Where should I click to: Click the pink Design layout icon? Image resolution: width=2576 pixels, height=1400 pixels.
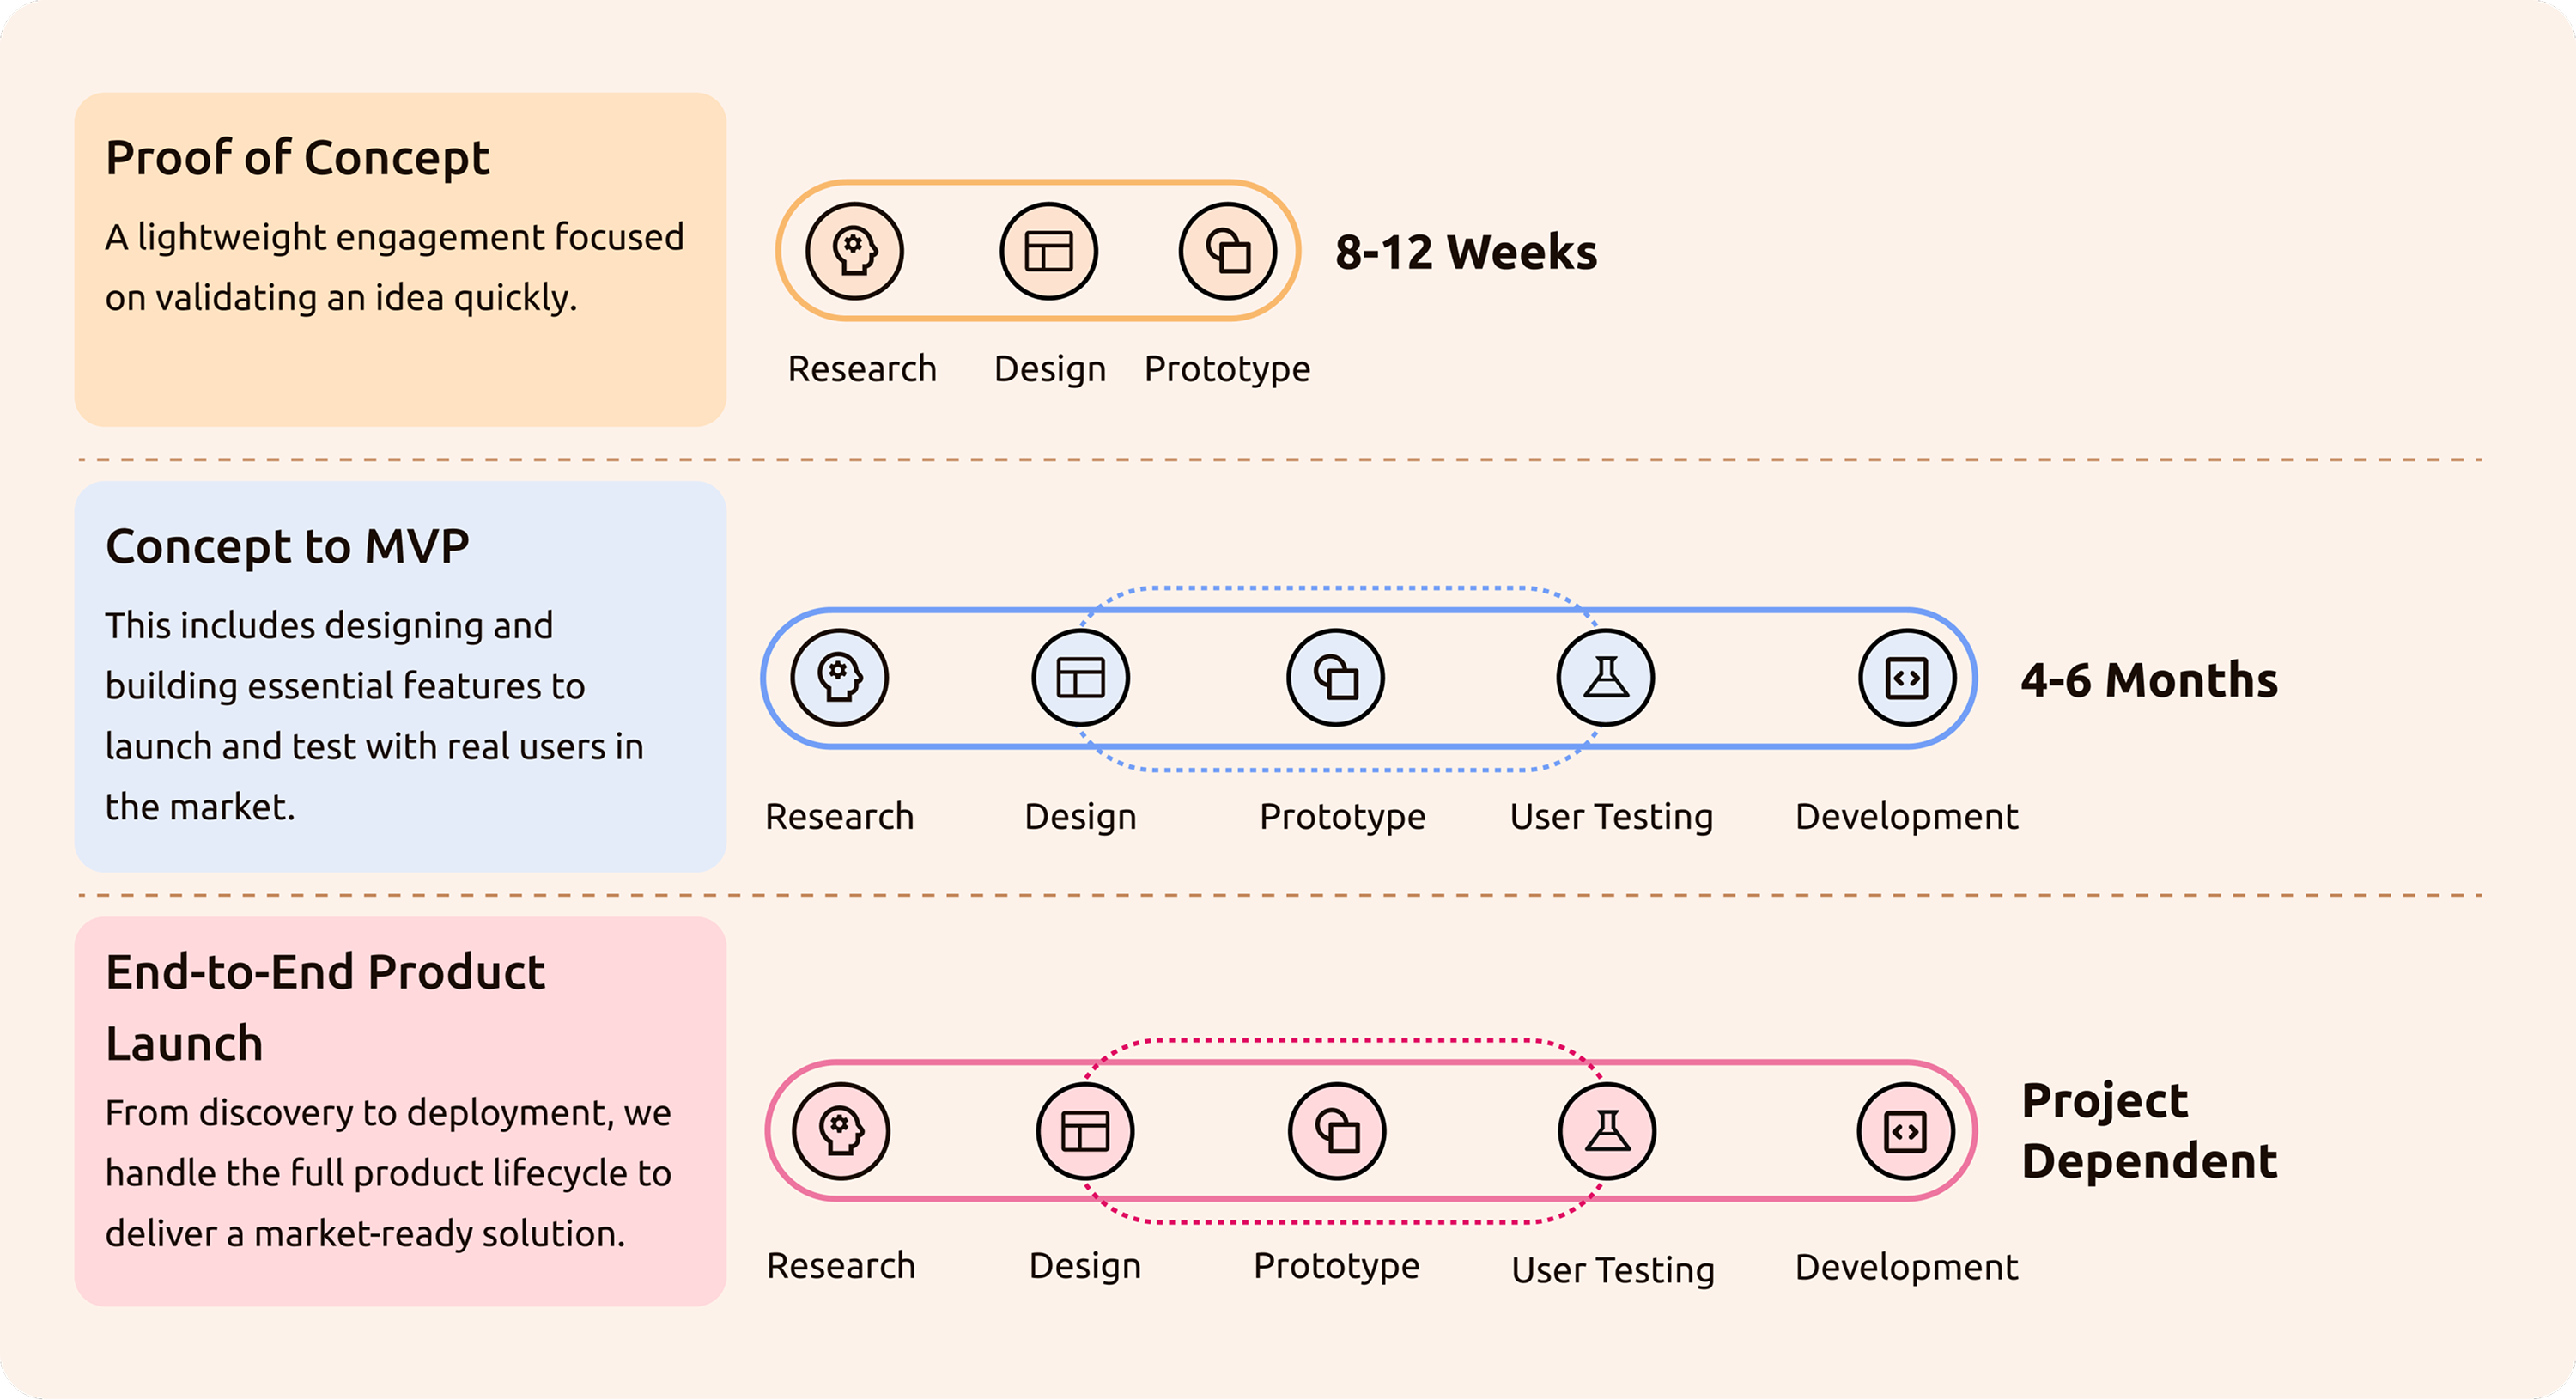1085,1131
